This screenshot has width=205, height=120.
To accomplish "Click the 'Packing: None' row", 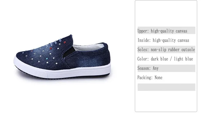I will [166, 78].
